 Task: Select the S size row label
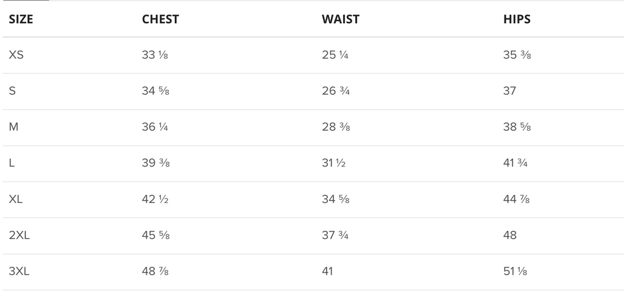(12, 91)
